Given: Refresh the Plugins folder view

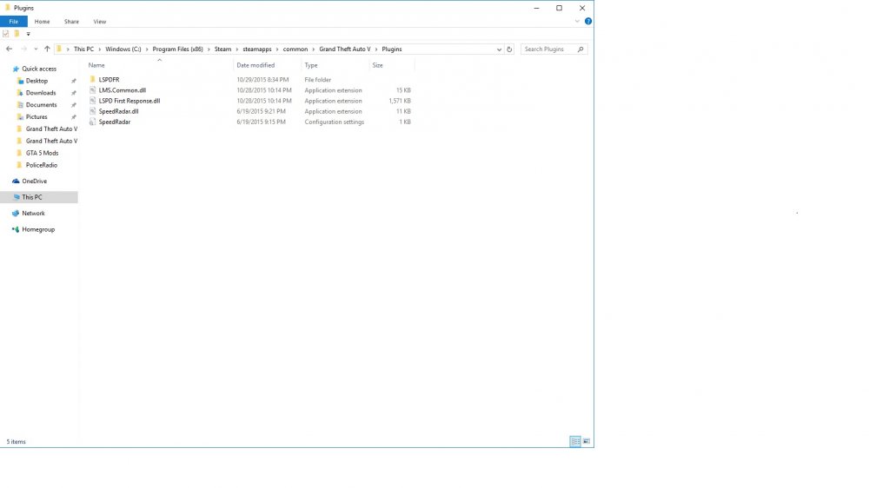Looking at the screenshot, I should pos(509,49).
